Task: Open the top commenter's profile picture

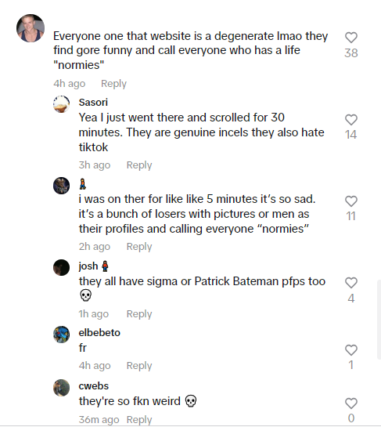Action: coord(31,28)
